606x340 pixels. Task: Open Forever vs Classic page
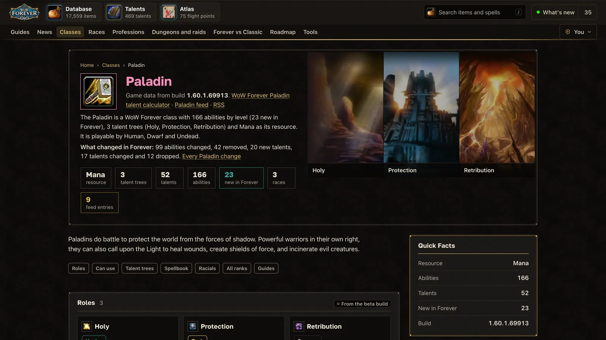(x=238, y=32)
